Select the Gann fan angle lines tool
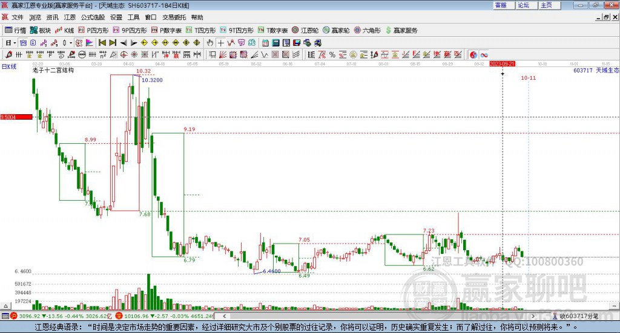This screenshot has width=620, height=333. coord(223,55)
